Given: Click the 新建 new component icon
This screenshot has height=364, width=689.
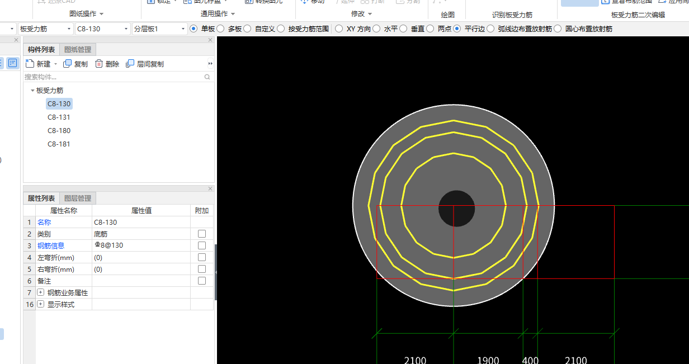Looking at the screenshot, I should (x=30, y=64).
